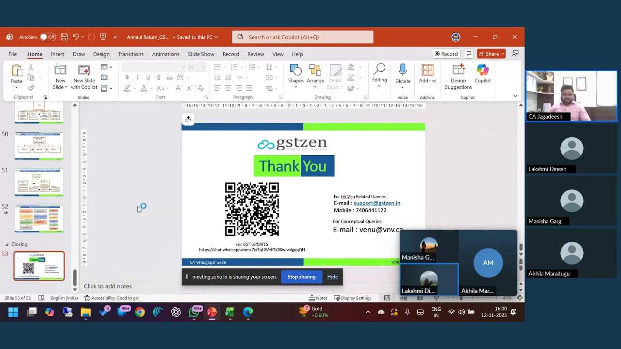
Task: Select Lakshmi Dinesh participant tile
Action: (x=572, y=148)
